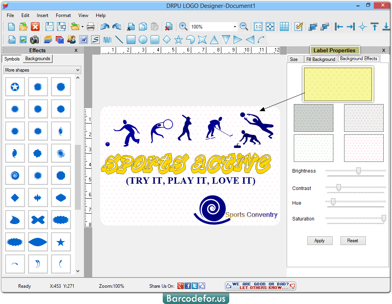Viewport: 392px width, 304px height.
Task: Select the star shape tool
Action: (x=178, y=40)
